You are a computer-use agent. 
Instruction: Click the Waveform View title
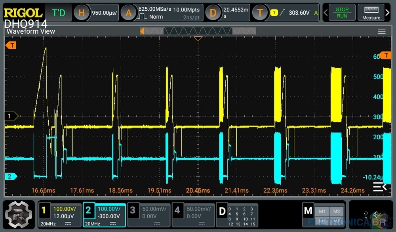point(30,31)
